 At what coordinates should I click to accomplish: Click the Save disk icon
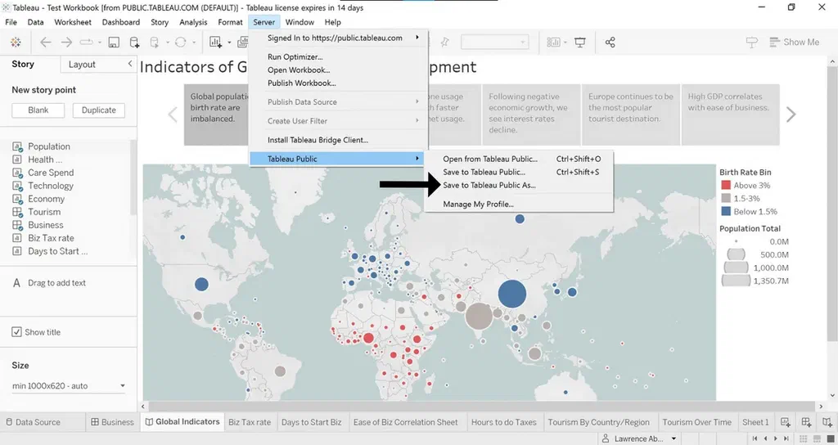(x=114, y=43)
